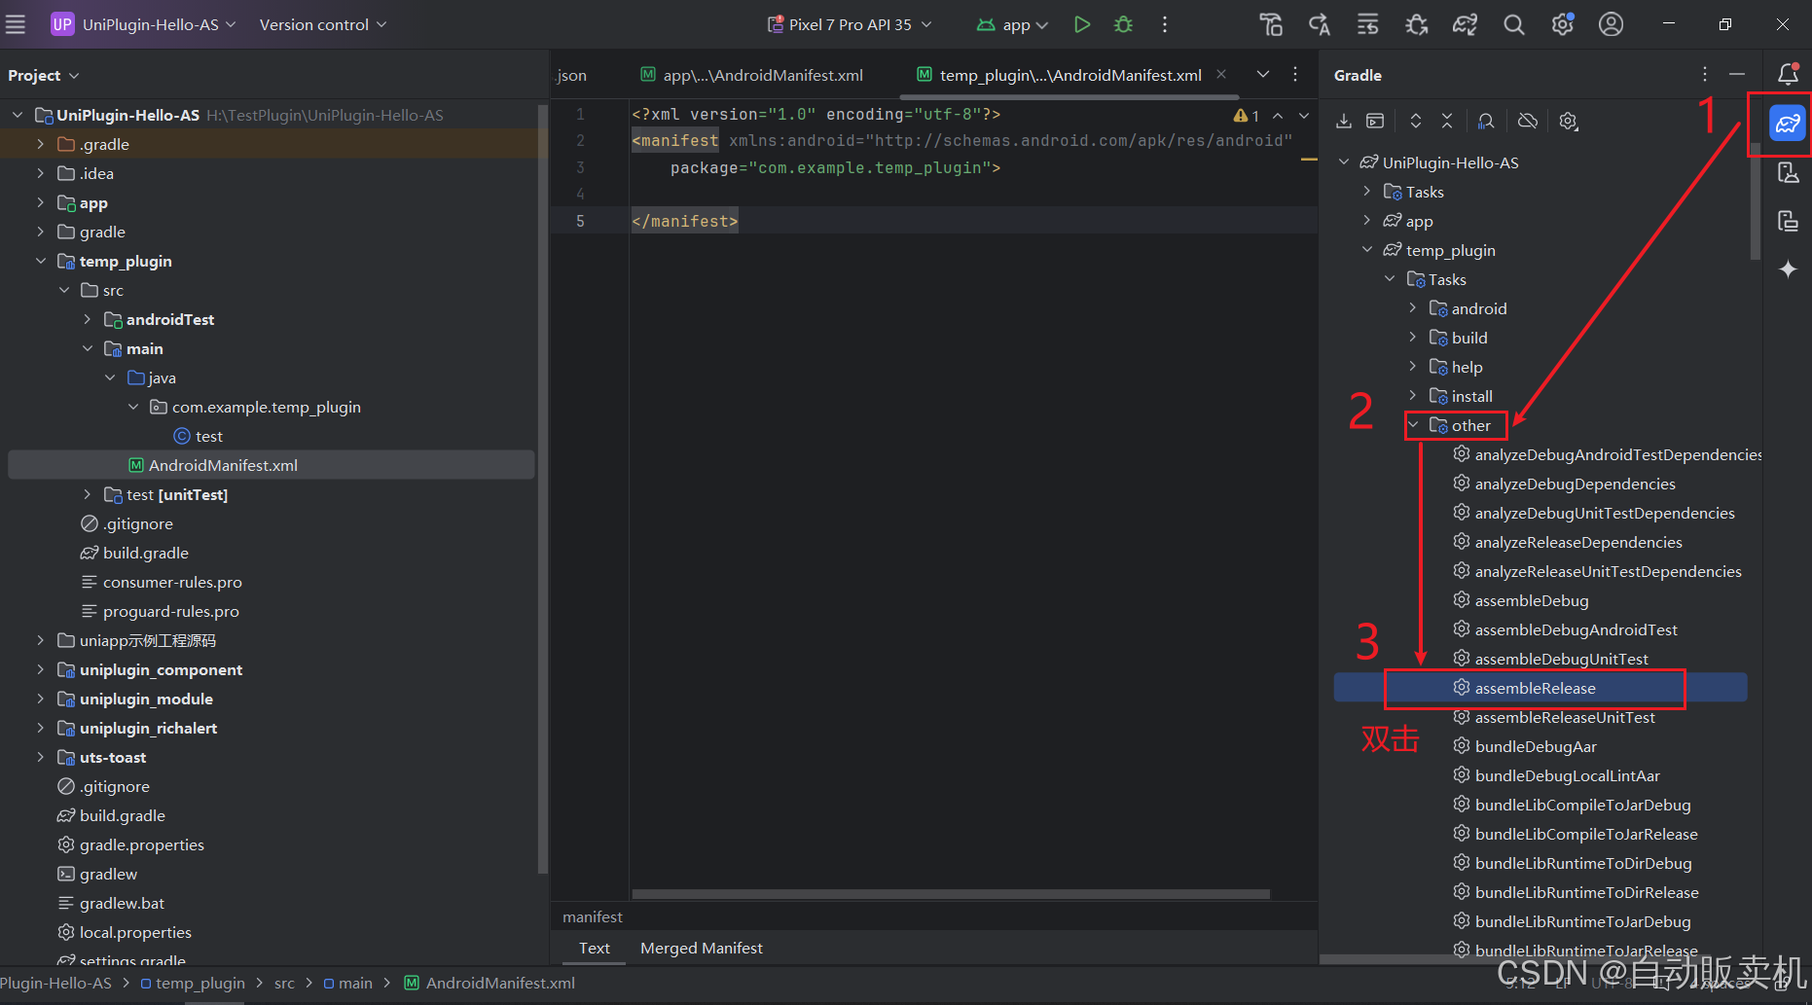The height and width of the screenshot is (1005, 1812).
Task: Open the AI assistant sparkle icon
Action: 1788,269
